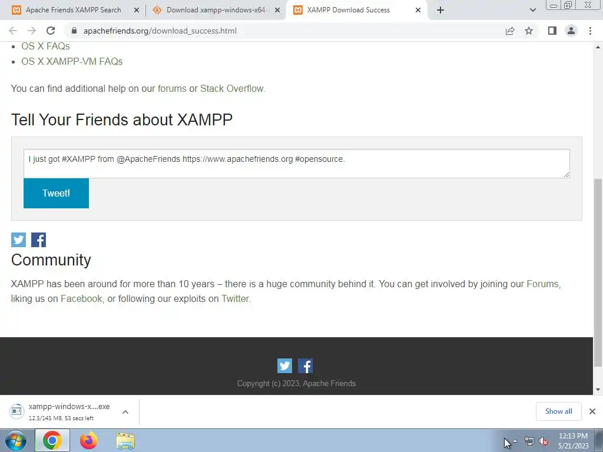
Task: Follow the Twitter link in Community text
Action: [235, 298]
